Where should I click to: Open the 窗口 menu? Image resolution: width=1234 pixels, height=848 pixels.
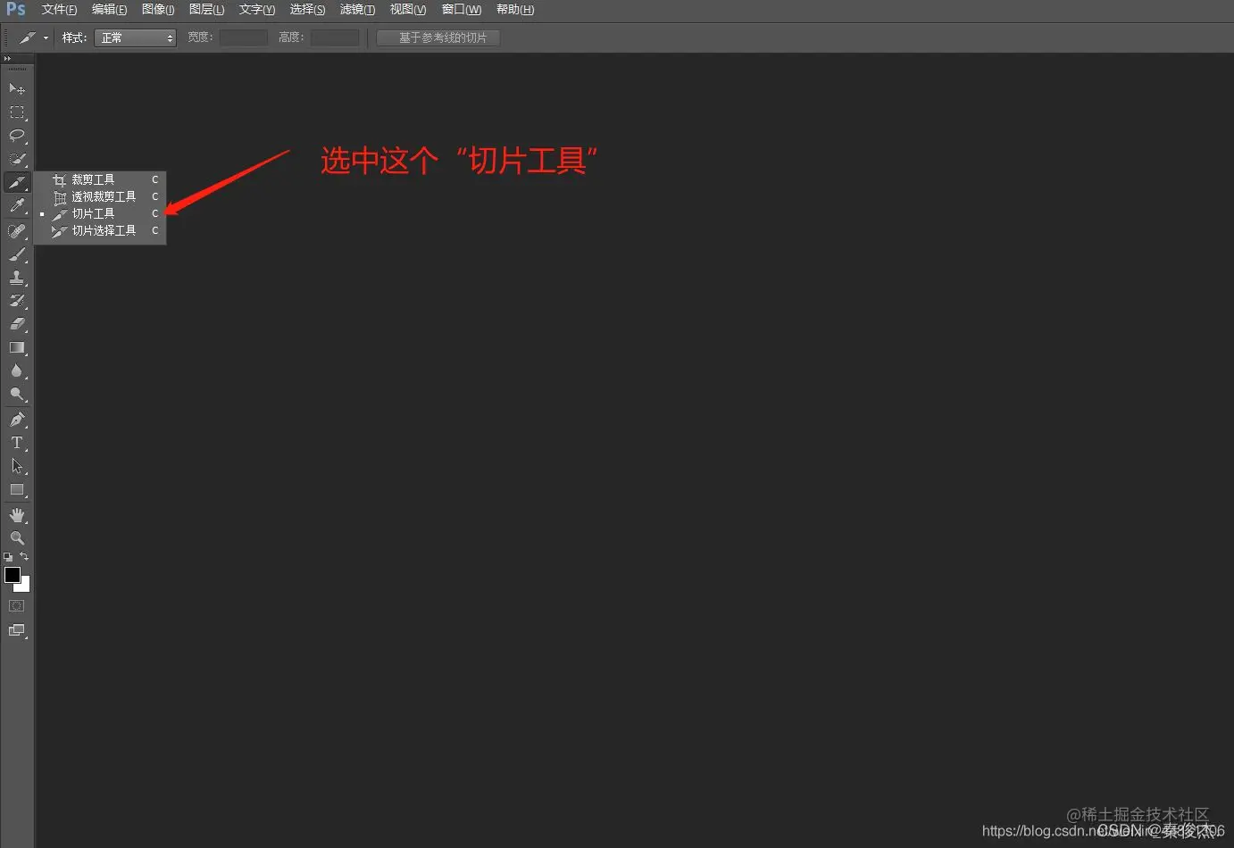tap(462, 10)
